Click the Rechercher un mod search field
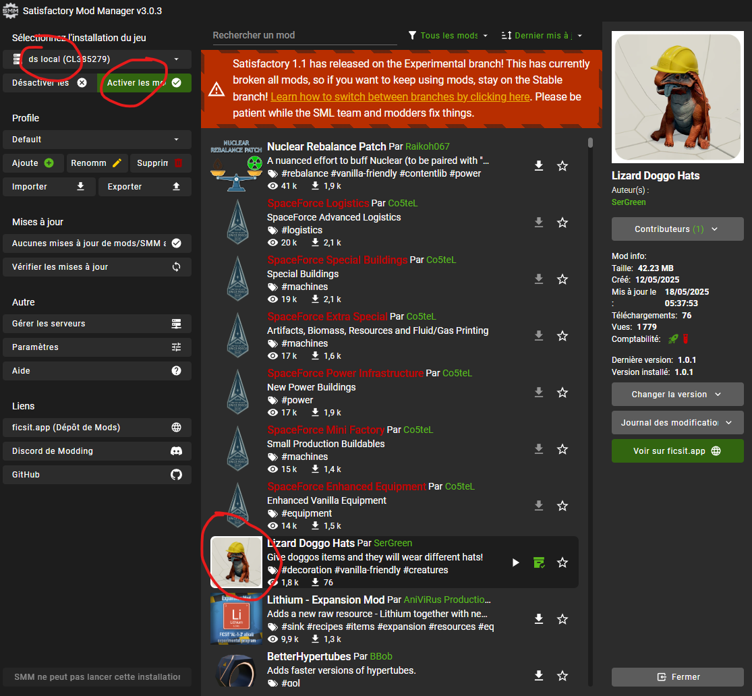Viewport: 752px width, 696px height. tap(305, 36)
